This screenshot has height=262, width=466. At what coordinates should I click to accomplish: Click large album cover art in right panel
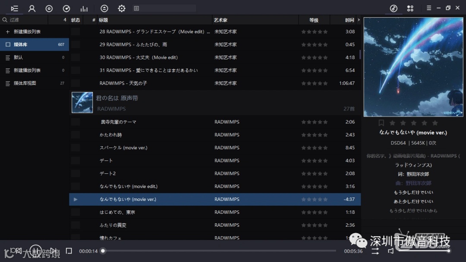413,67
